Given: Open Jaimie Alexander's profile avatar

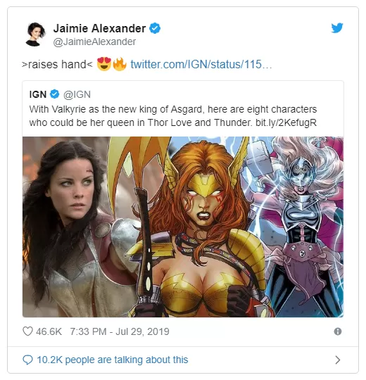Looking at the screenshot, I should click(36, 34).
